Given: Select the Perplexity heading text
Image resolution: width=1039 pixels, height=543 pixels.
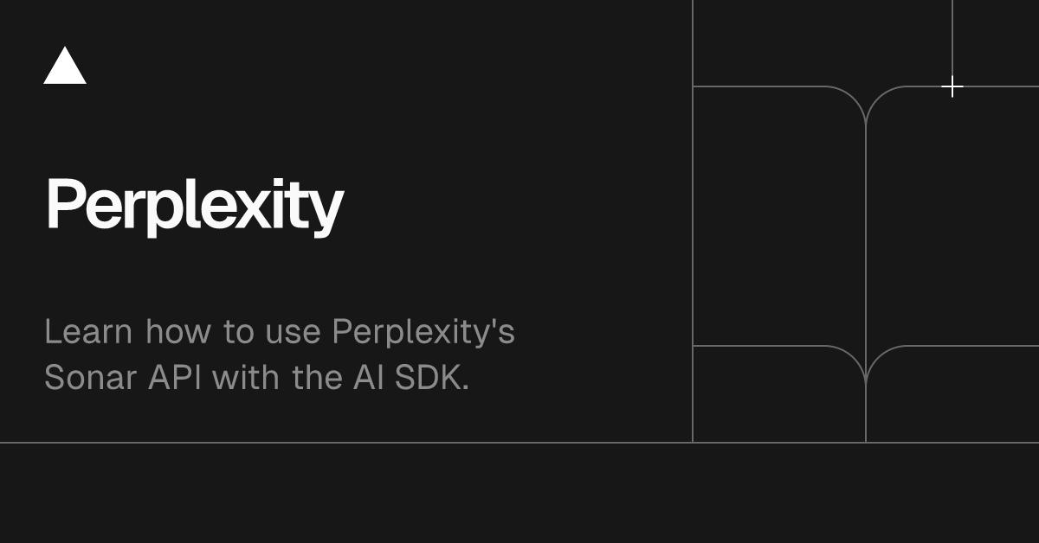Looking at the screenshot, I should tap(195, 206).
